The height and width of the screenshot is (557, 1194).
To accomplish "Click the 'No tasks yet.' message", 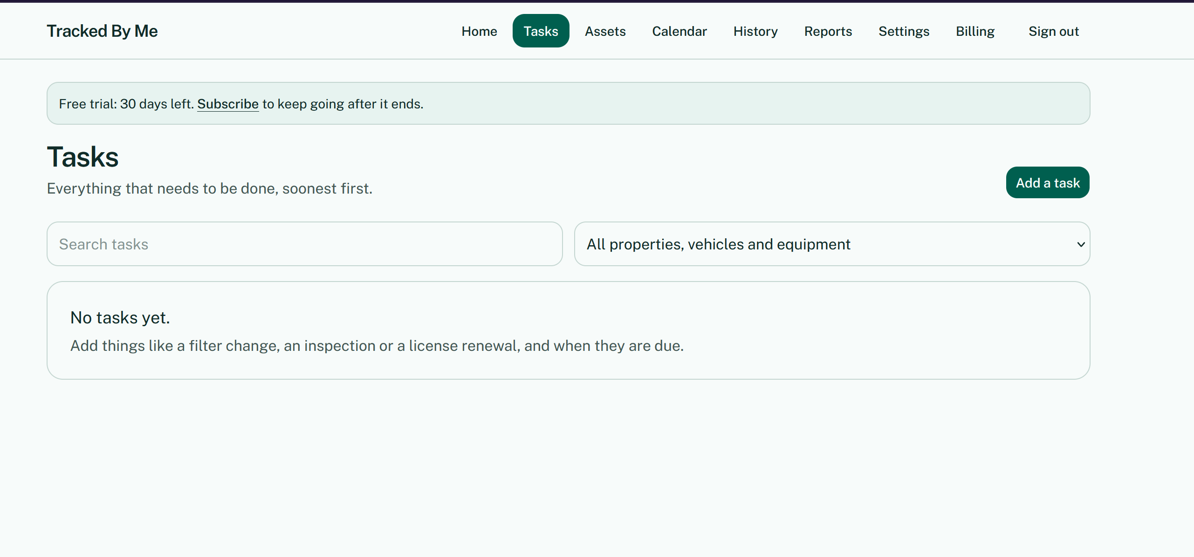I will coord(120,317).
